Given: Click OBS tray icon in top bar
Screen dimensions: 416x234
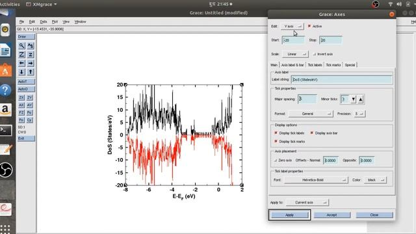Looking at the screenshot, I should [x=375, y=4].
